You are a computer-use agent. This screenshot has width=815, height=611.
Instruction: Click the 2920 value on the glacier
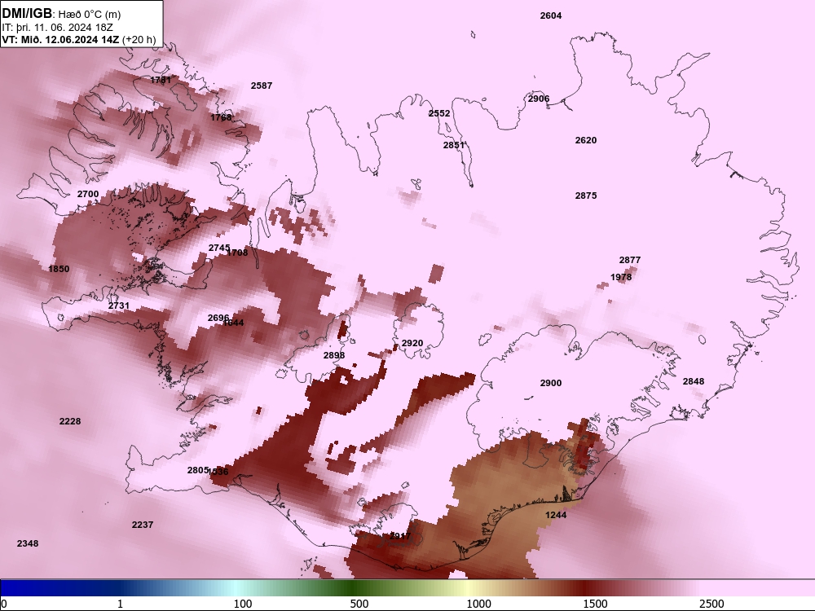tap(412, 344)
